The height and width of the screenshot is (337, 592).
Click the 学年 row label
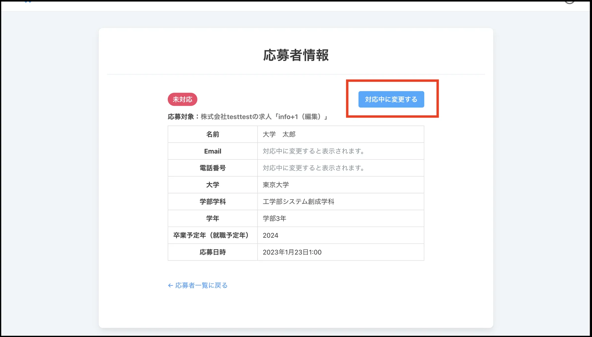click(x=213, y=218)
